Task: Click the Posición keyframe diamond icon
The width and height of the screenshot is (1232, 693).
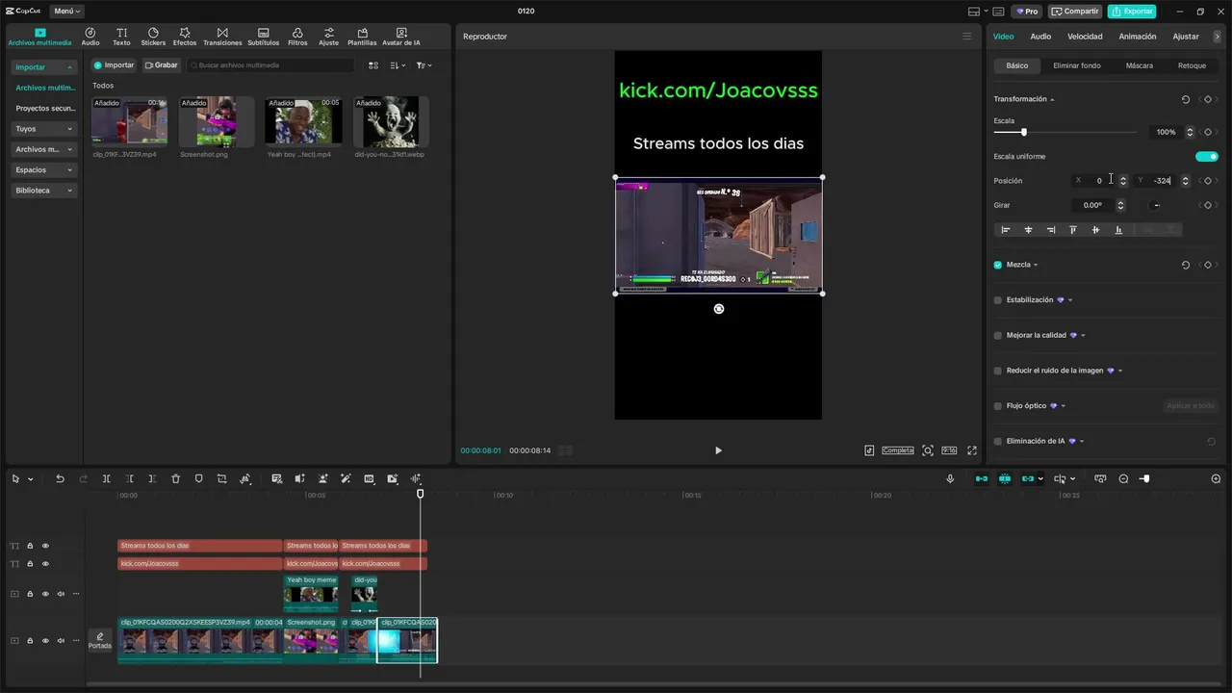Action: click(x=1208, y=181)
